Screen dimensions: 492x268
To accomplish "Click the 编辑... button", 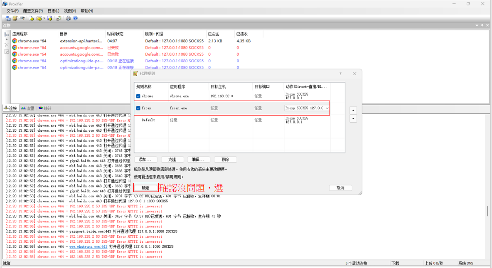I will tap(198, 160).
